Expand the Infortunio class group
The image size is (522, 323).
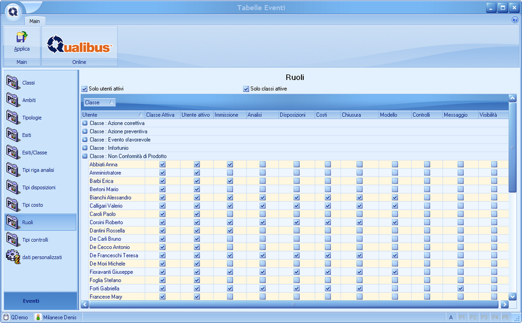tap(85, 147)
